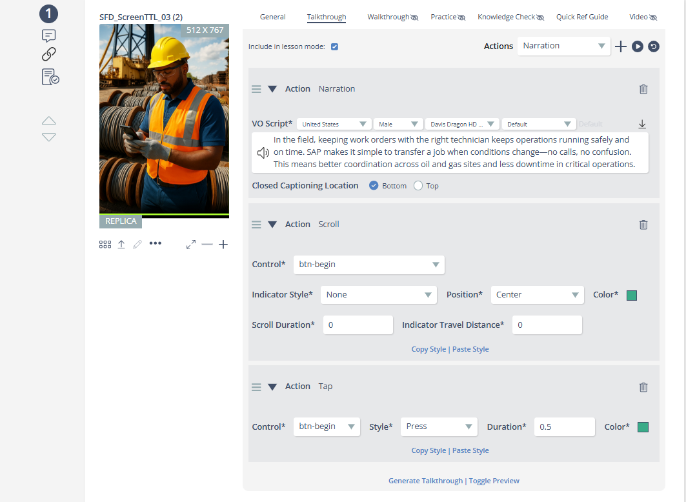The height and width of the screenshot is (502, 686).
Task: Open the Actions Narration dropdown
Action: tap(563, 46)
